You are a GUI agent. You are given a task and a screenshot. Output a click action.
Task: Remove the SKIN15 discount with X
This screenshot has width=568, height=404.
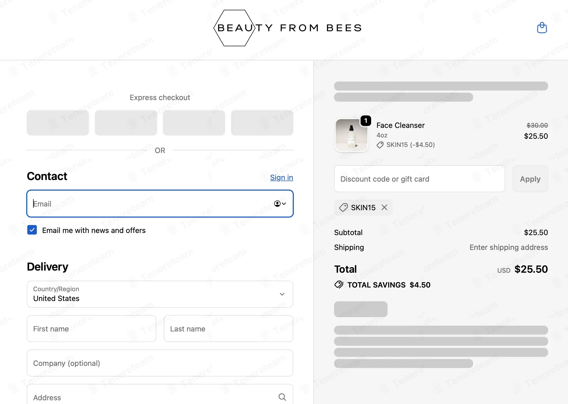tap(384, 207)
